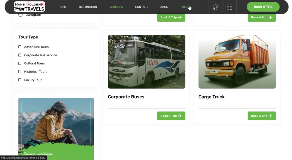Viewport: 292px width, 160px height.
Task: Click the header Book A Trip button
Action: 263,7
